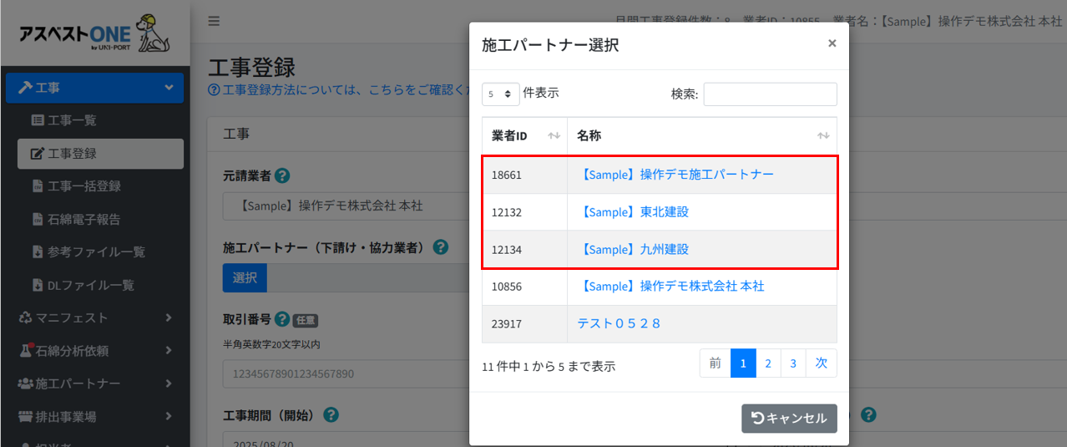Select 【Sample】東北建設 partner link
This screenshot has width=1067, height=447.
[x=635, y=212]
